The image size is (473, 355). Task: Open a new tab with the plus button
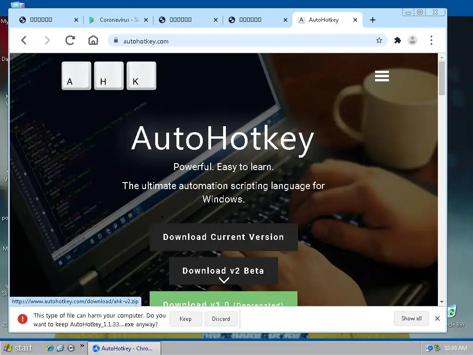(373, 20)
